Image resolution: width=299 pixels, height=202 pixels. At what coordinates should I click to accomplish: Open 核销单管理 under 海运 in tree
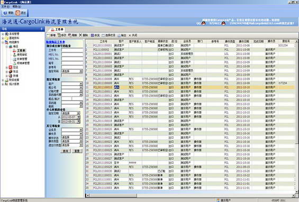coord(21,63)
